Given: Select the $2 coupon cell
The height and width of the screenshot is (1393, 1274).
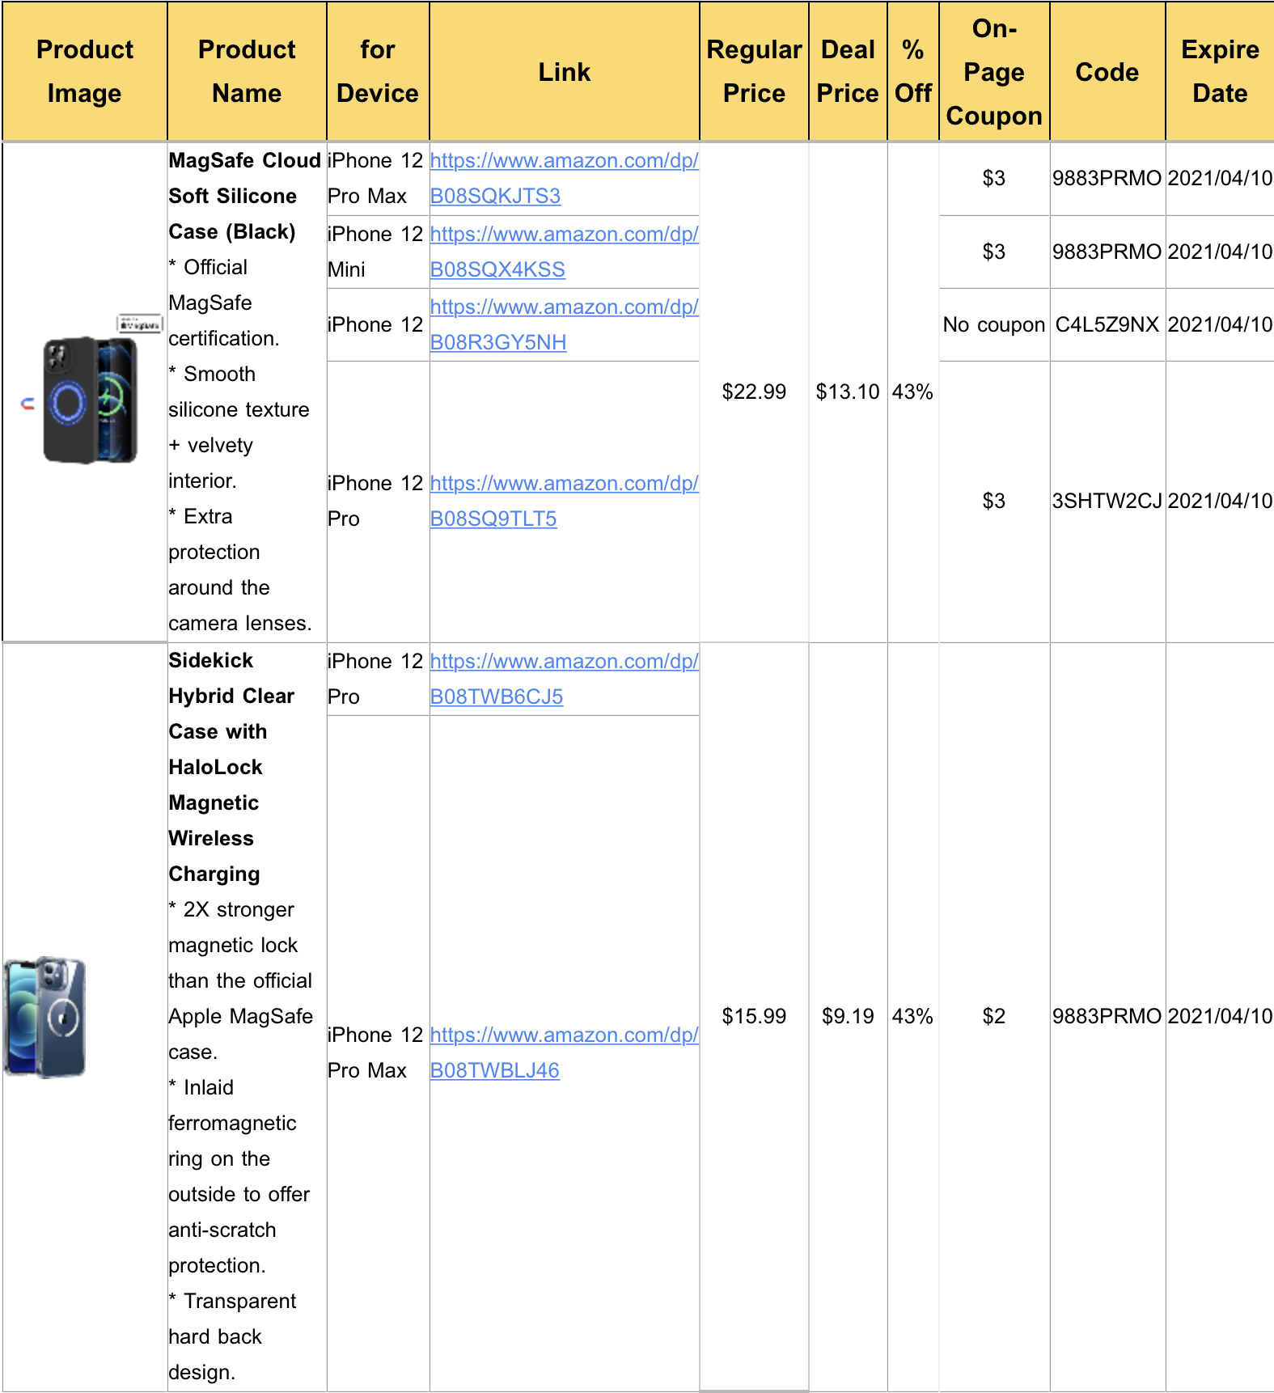Looking at the screenshot, I should [x=994, y=1017].
